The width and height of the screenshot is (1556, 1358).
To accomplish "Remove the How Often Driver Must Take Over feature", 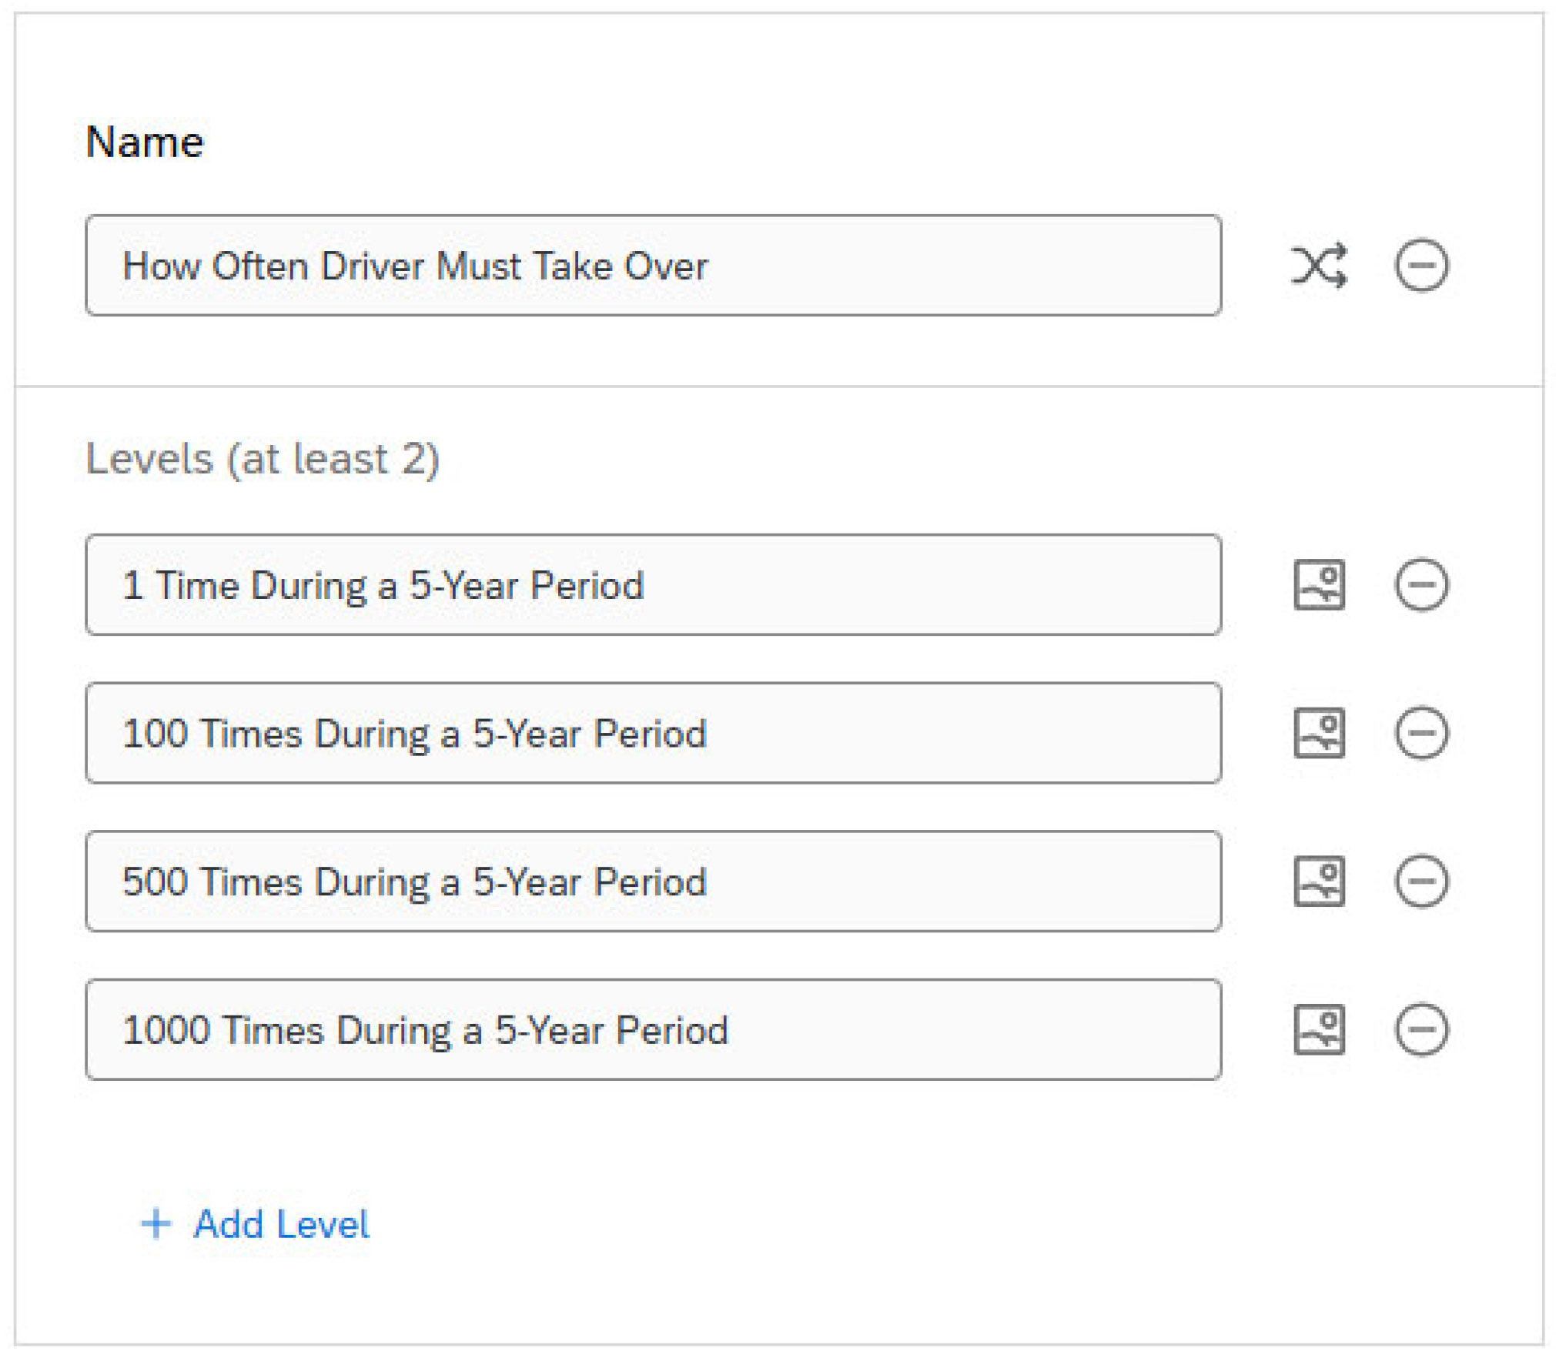I will [1420, 266].
